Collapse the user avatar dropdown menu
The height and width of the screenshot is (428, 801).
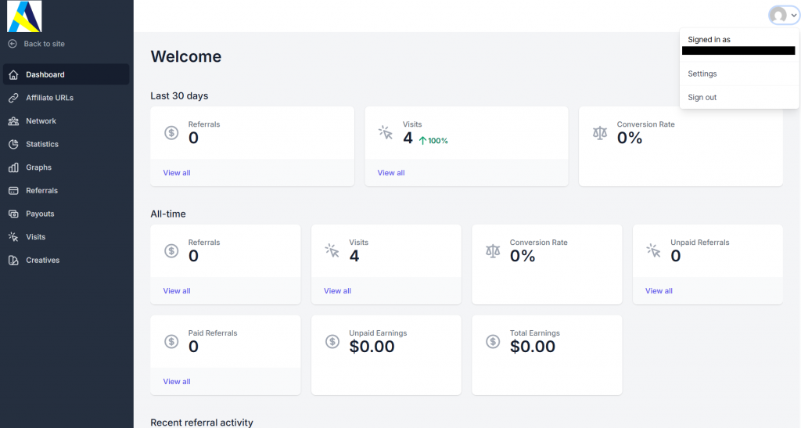[783, 16]
